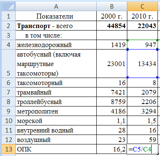Select row 1 header
The image size is (160, 156).
click(9, 16)
